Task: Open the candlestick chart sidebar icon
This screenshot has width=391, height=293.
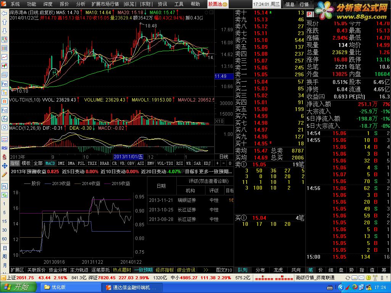Action: click(x=5, y=66)
